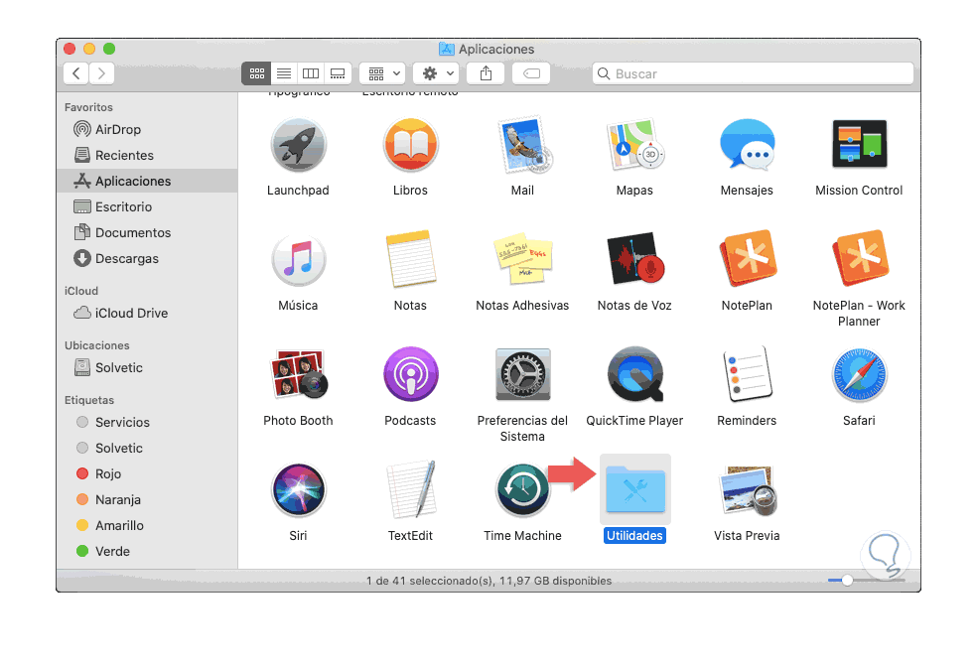977x666 pixels.
Task: Open the group-by arrangement dropdown
Action: coord(382,73)
